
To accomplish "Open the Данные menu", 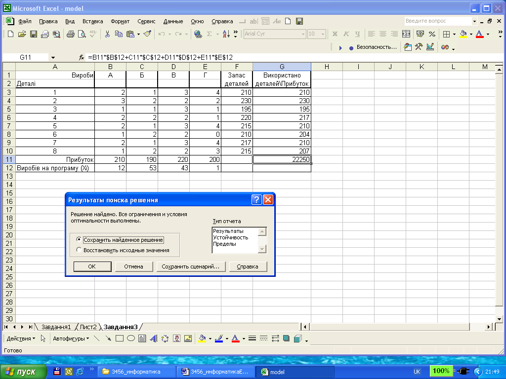I will pyautogui.click(x=173, y=21).
